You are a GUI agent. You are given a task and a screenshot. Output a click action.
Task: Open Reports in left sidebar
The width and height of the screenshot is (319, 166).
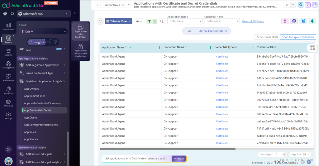click(x=8, y=39)
